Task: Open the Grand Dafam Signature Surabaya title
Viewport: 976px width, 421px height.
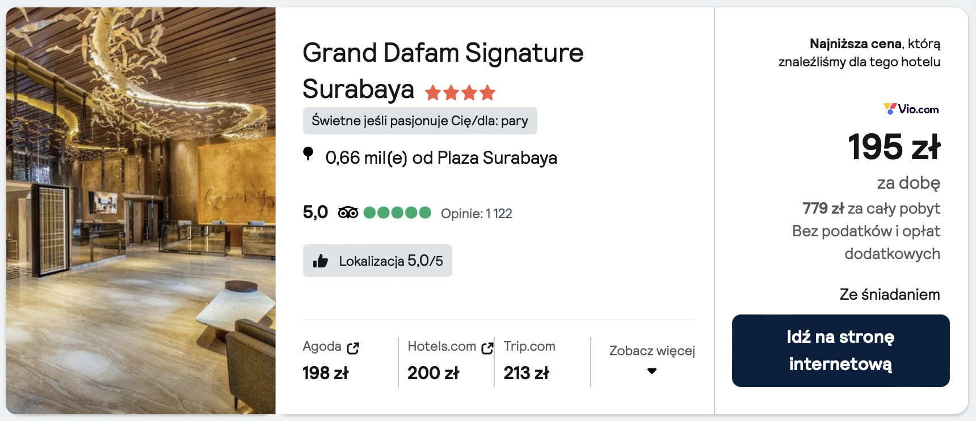Action: click(x=443, y=71)
